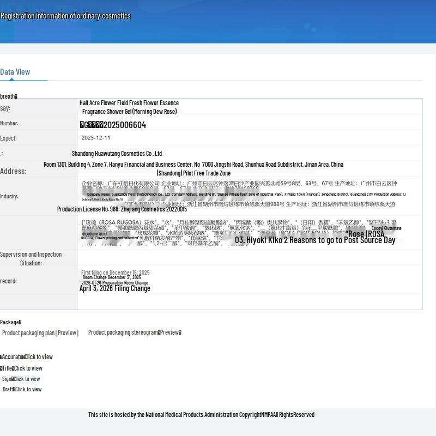Open the Data View tab

(15, 72)
